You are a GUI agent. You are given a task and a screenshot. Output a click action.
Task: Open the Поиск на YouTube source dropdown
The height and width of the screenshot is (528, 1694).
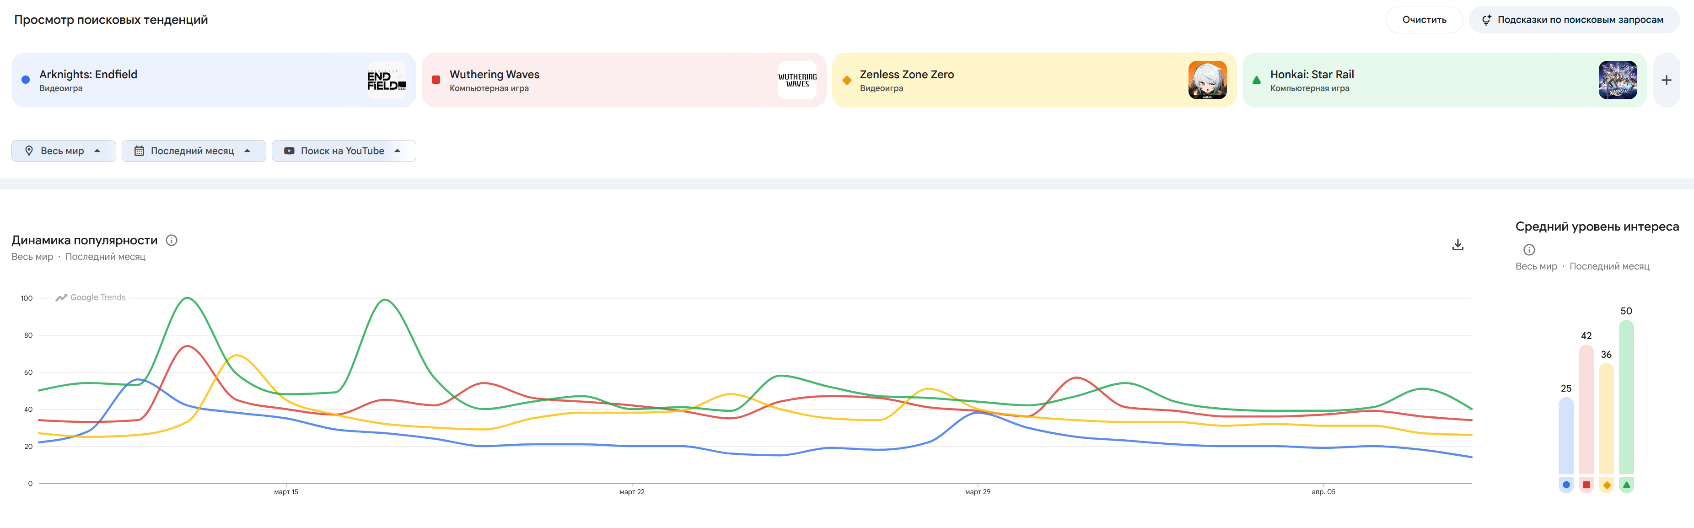click(x=344, y=151)
